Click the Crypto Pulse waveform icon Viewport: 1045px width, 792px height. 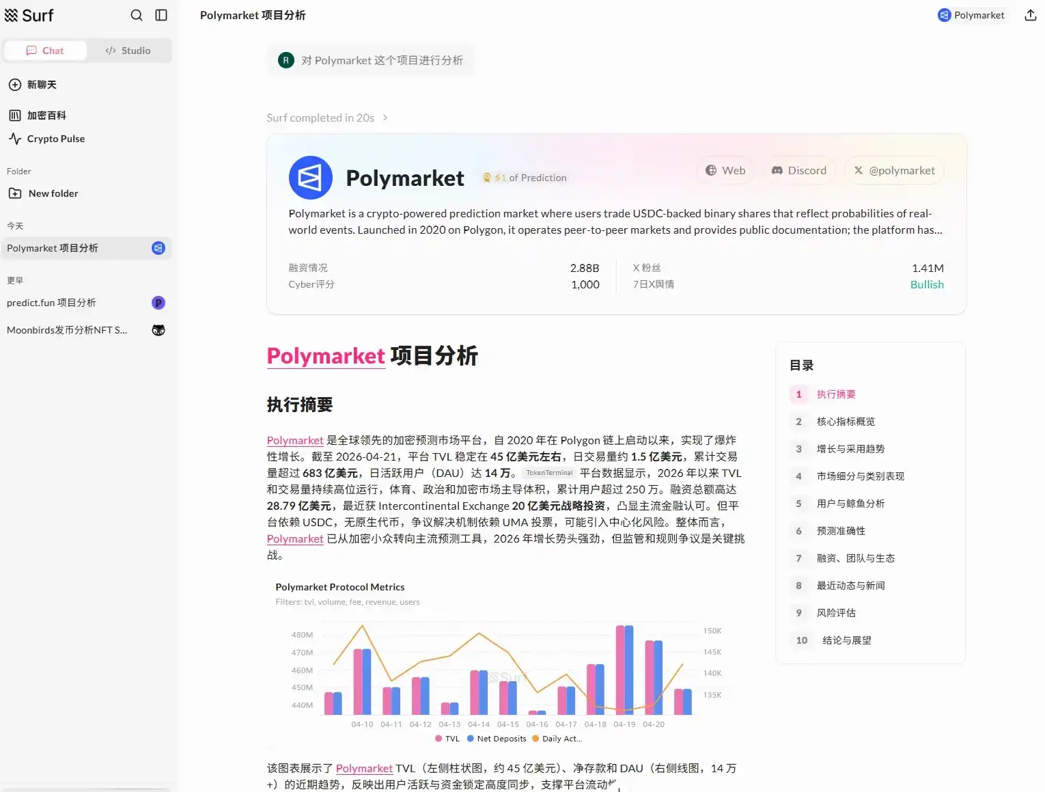pos(15,139)
